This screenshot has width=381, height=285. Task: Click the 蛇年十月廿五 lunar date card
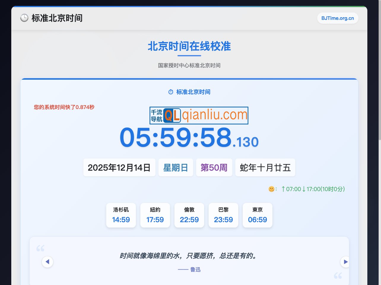point(265,167)
